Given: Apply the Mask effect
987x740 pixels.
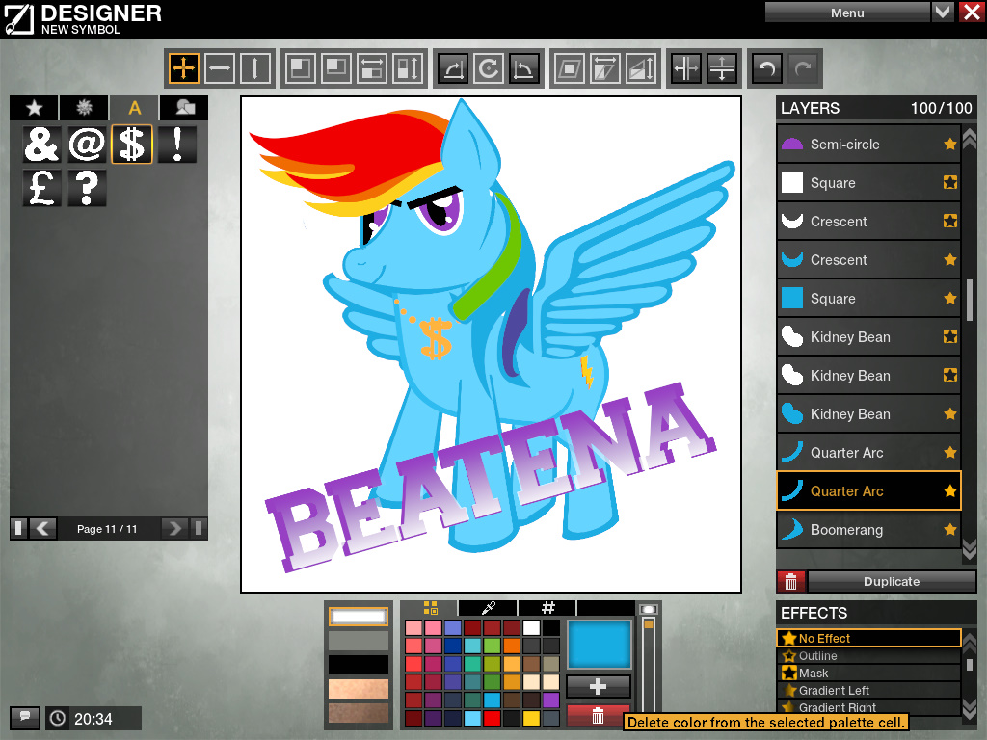Looking at the screenshot, I should pos(869,673).
